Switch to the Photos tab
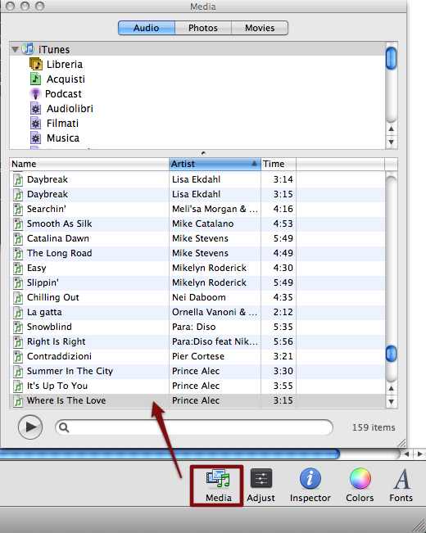Viewport: 426px width, 533px height. (x=203, y=28)
